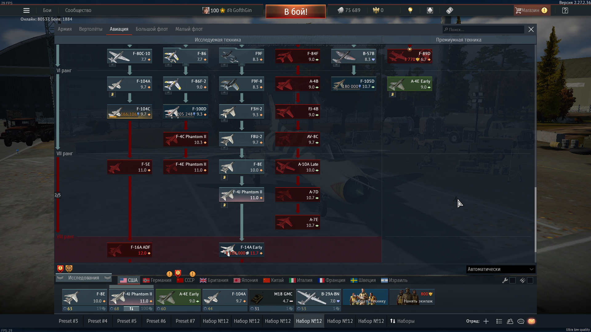Expand the Исследования panel left chevron
591x332 pixels.
pyautogui.click(x=60, y=278)
